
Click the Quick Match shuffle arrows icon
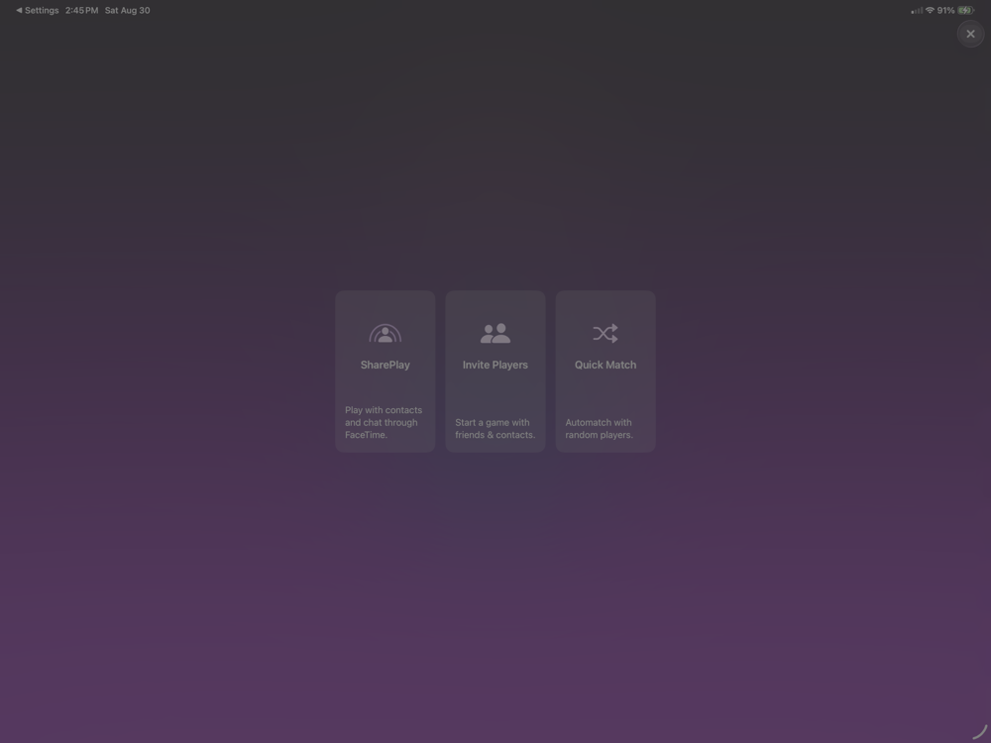605,333
